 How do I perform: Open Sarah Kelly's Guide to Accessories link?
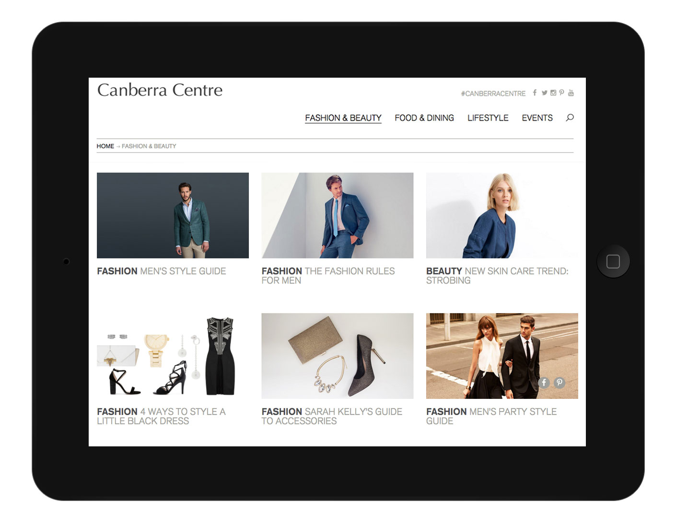pos(332,416)
